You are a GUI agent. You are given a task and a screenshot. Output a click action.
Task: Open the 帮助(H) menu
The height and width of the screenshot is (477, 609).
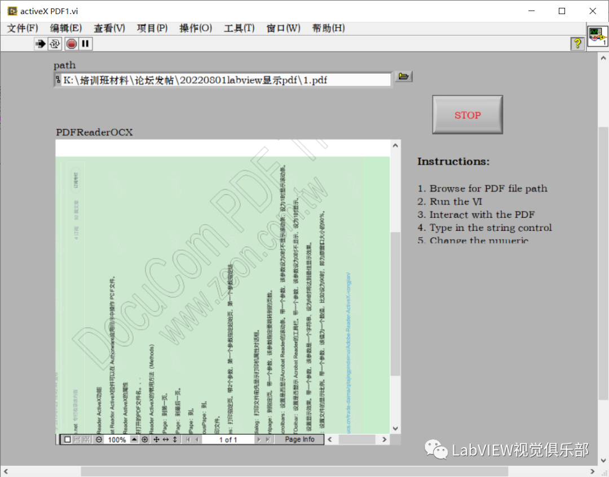coord(328,28)
